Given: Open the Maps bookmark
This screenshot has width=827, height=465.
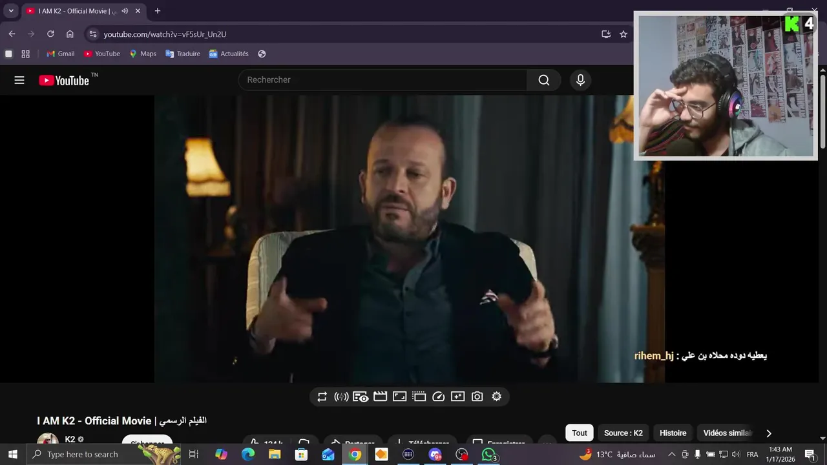Looking at the screenshot, I should (143, 54).
